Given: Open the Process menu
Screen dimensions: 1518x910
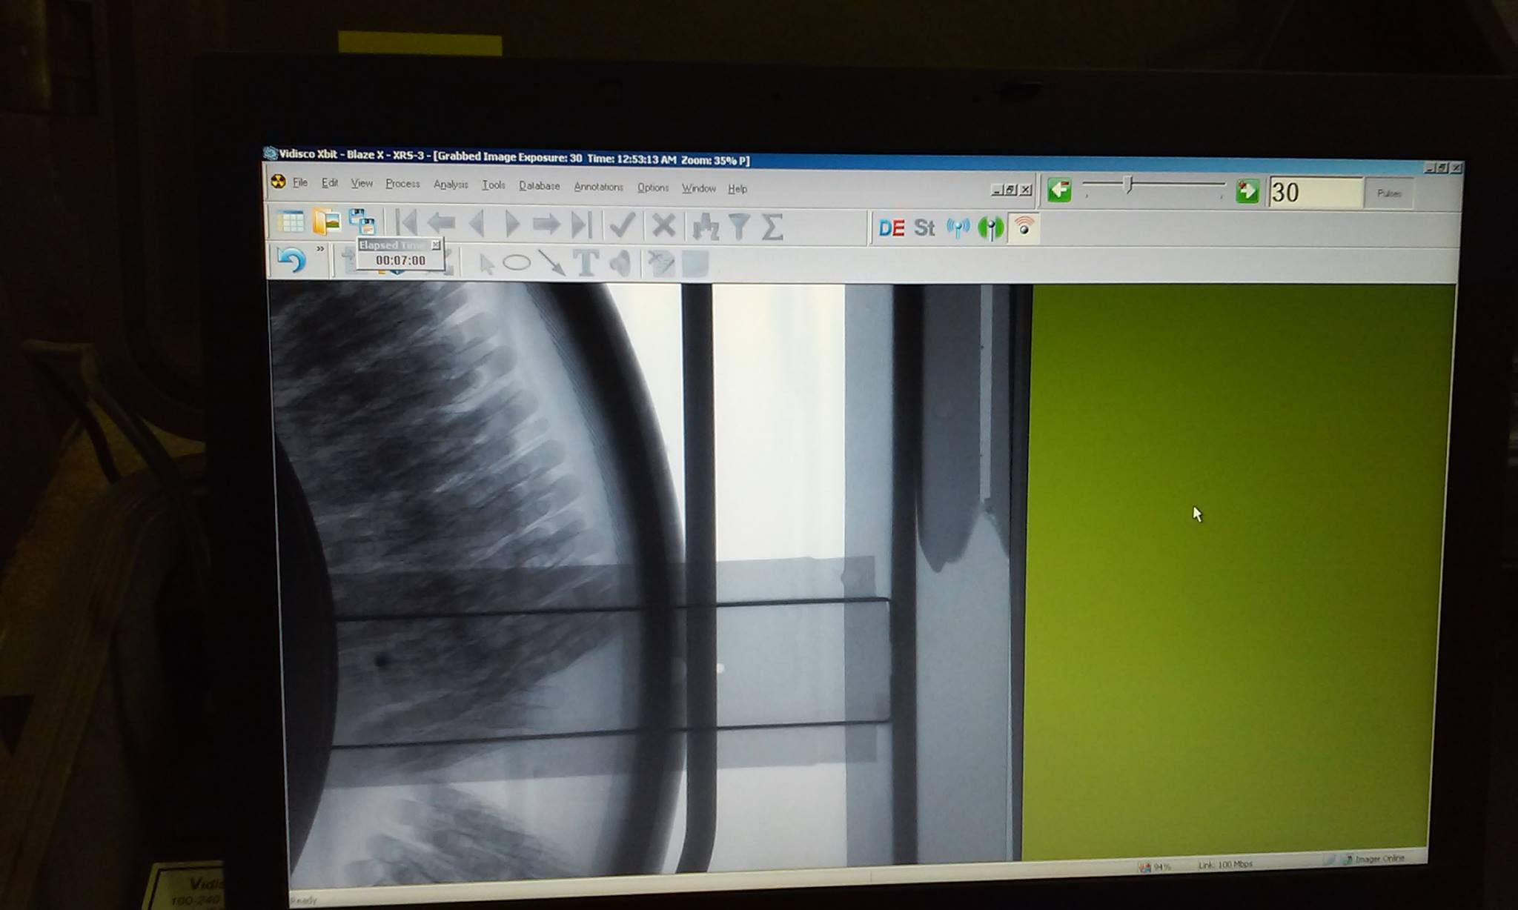Looking at the screenshot, I should [x=402, y=184].
